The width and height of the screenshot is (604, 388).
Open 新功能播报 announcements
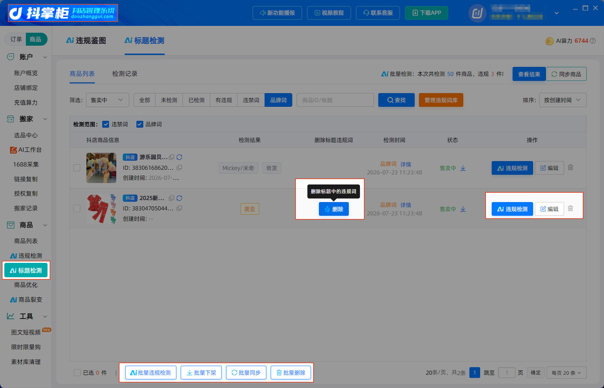(x=277, y=13)
